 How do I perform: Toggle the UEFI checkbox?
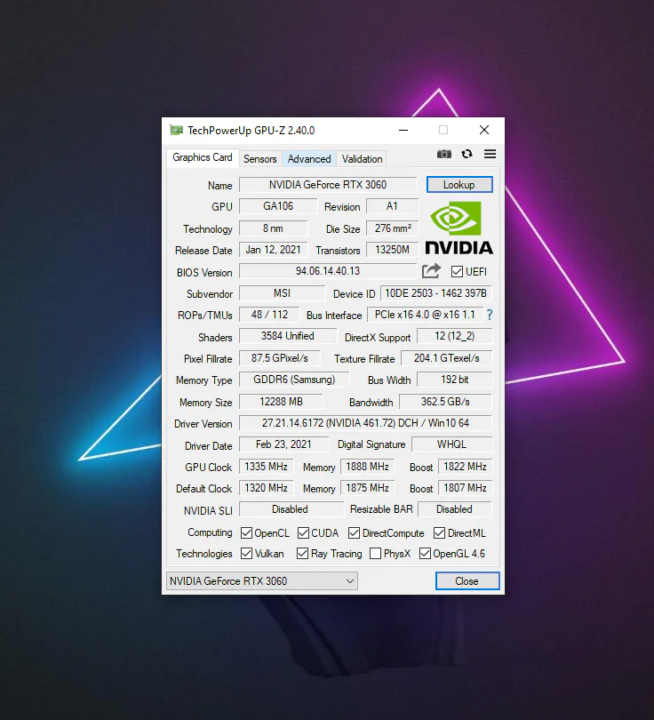point(457,271)
